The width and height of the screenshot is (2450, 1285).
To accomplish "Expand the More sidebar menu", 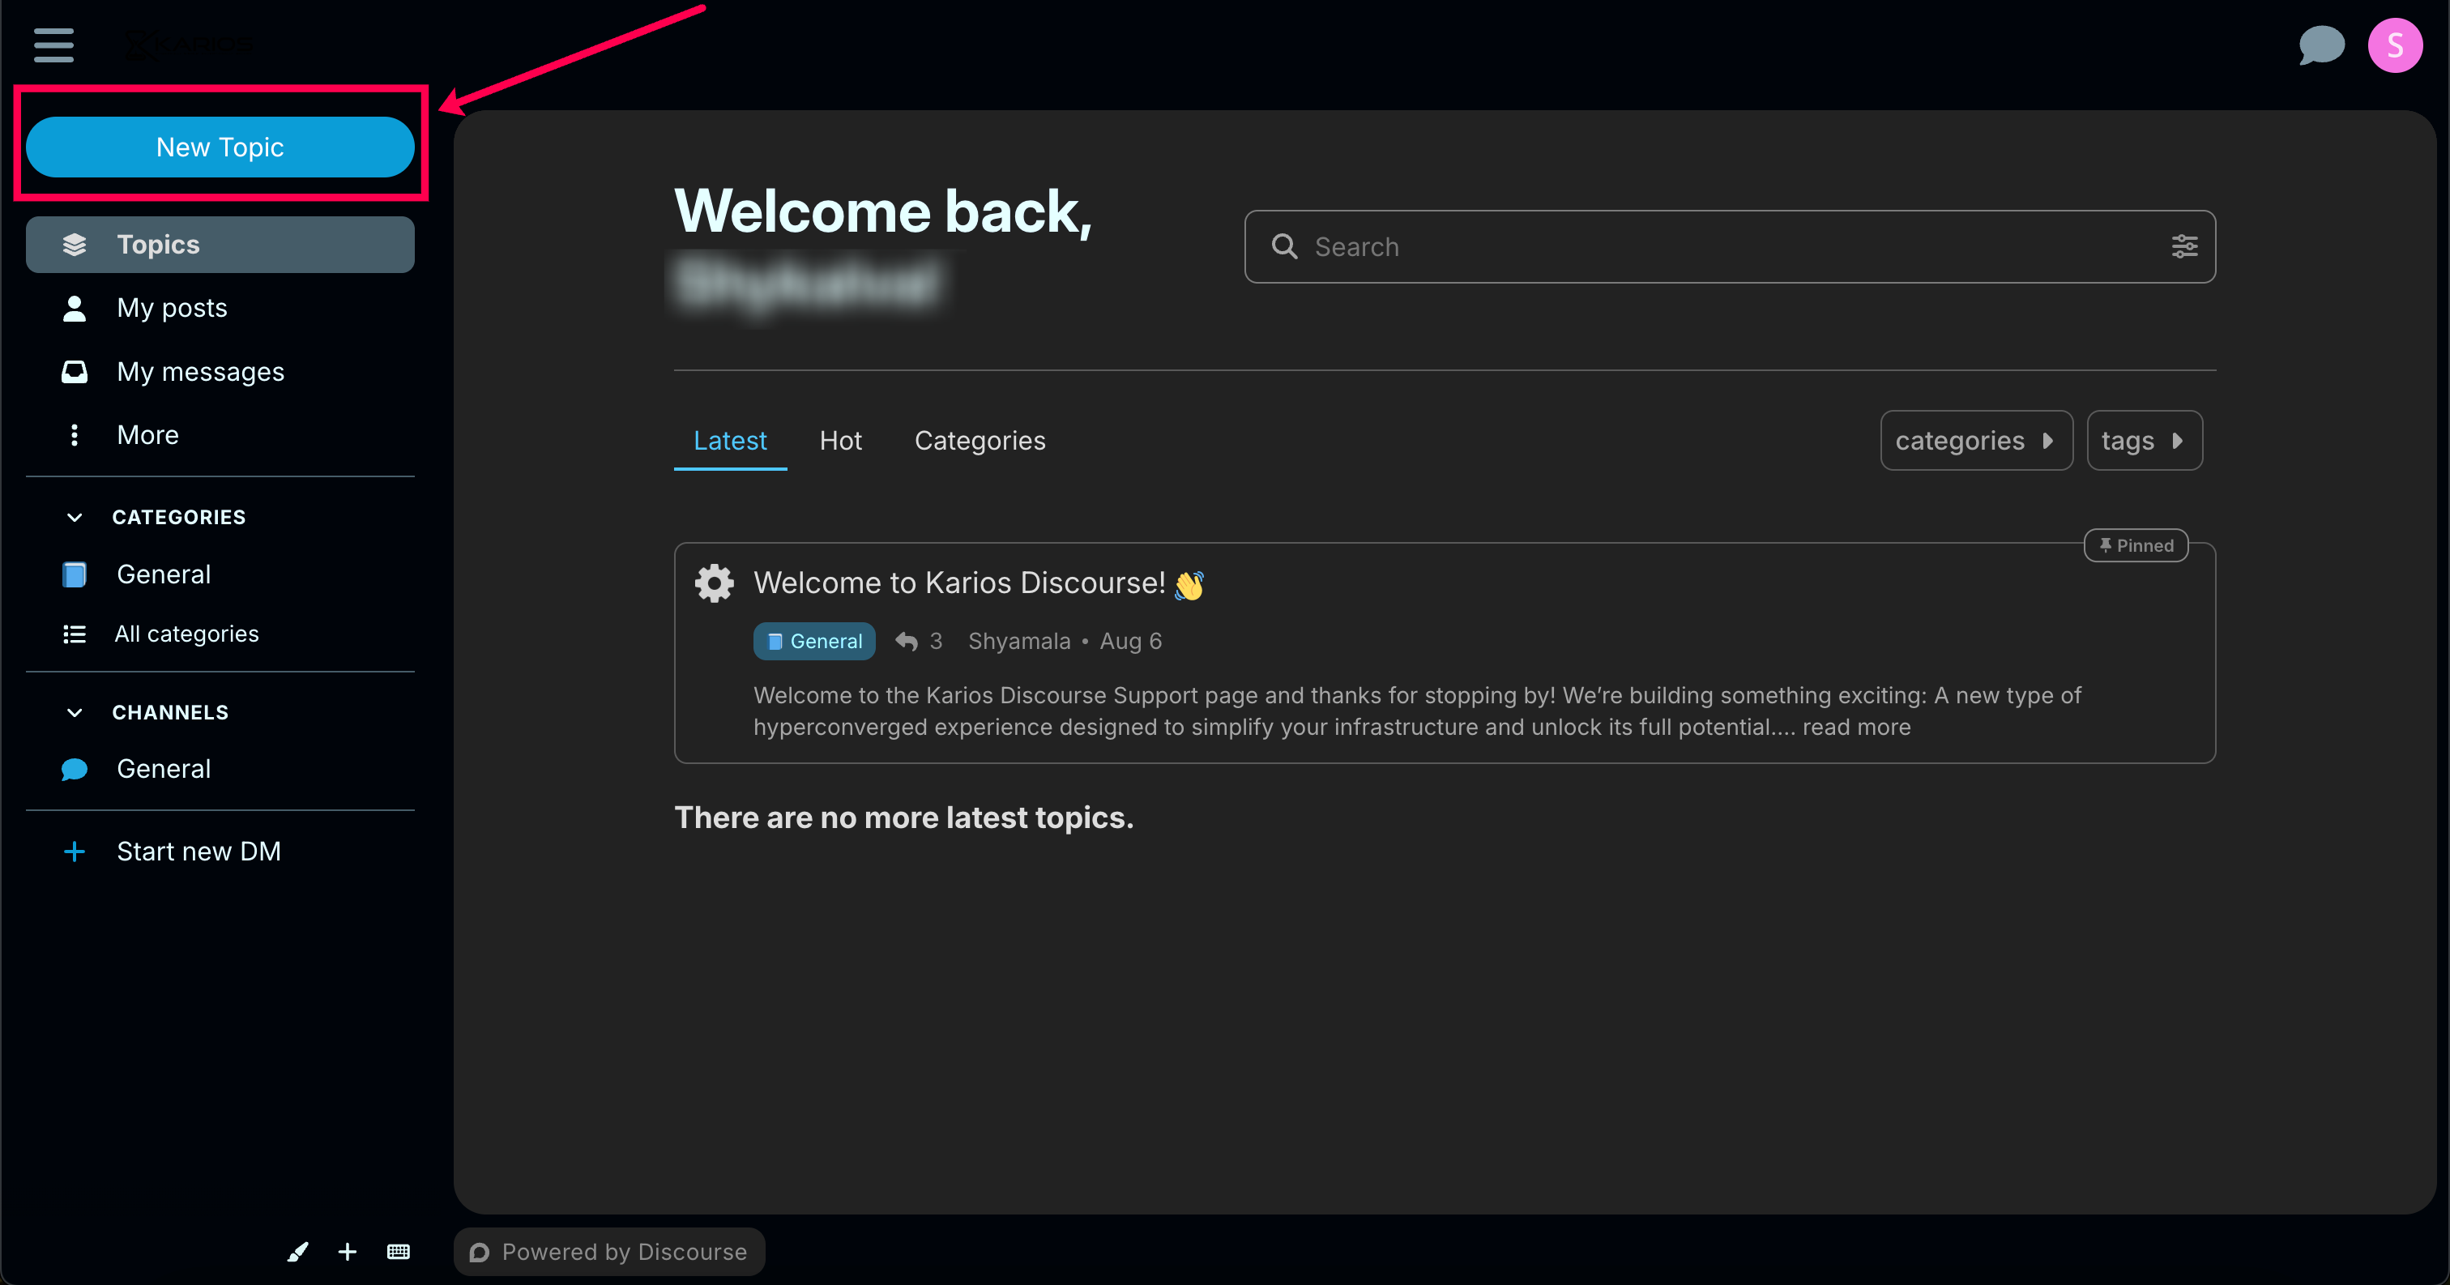I will pyautogui.click(x=220, y=434).
